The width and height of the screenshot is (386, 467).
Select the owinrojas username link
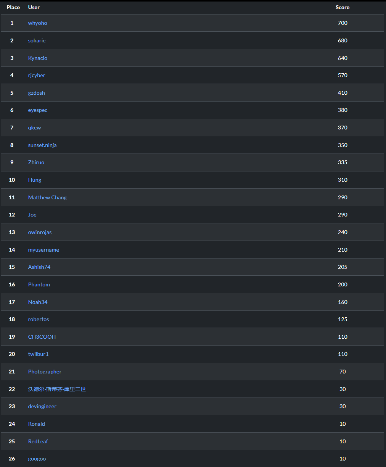pos(40,232)
